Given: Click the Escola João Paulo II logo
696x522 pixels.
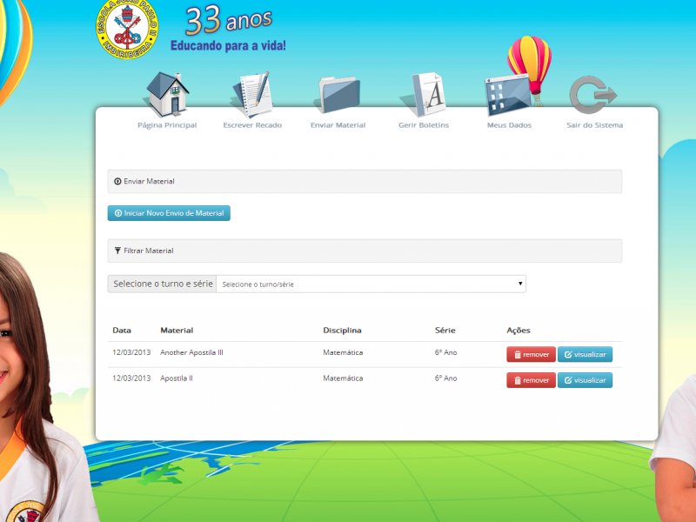Looking at the screenshot, I should pos(127,30).
